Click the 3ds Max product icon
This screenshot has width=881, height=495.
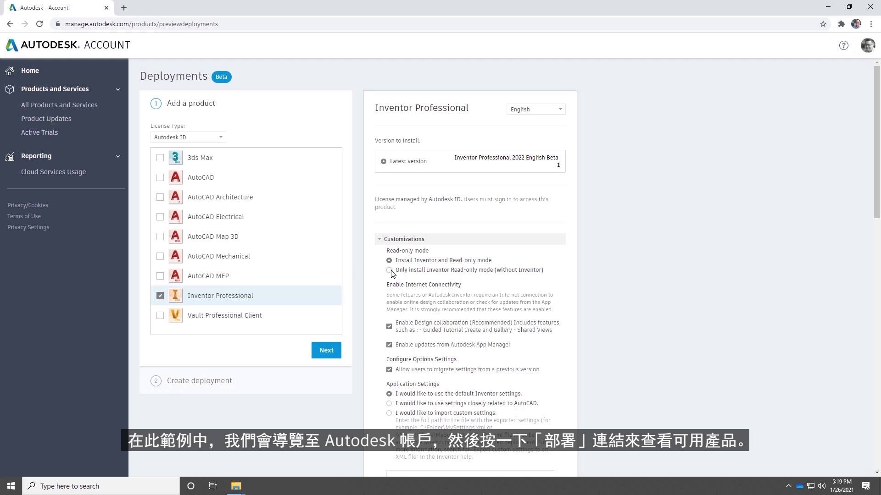175,158
